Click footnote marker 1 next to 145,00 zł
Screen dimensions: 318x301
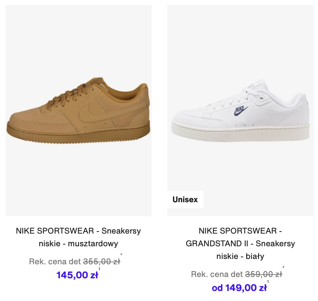coord(99,269)
